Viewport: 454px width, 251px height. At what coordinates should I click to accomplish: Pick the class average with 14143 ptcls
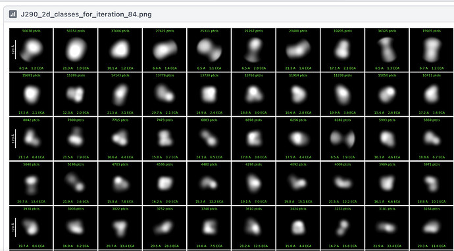click(x=120, y=94)
